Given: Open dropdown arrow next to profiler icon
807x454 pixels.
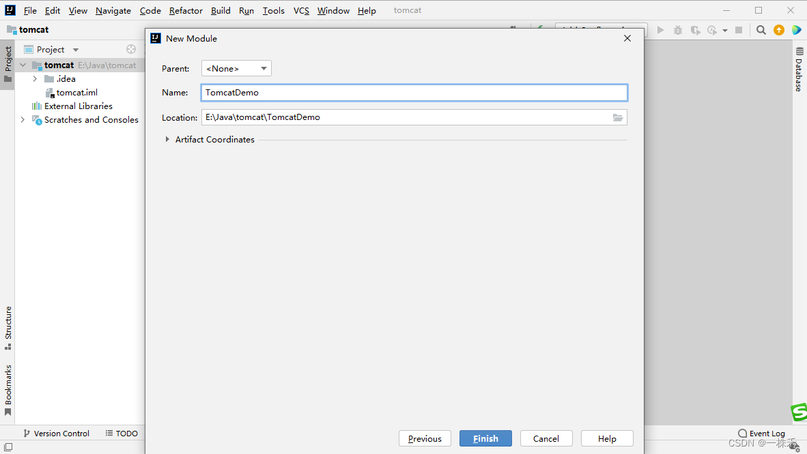Looking at the screenshot, I should pos(724,31).
